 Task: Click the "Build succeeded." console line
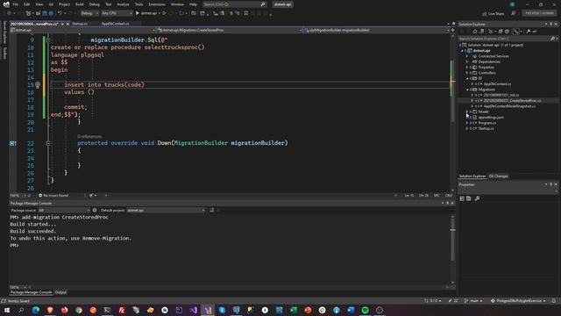pyautogui.click(x=33, y=232)
